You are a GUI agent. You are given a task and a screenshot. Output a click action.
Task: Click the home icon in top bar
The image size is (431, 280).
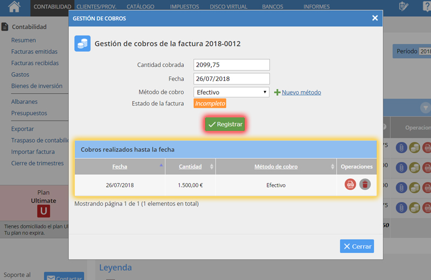[15, 6]
